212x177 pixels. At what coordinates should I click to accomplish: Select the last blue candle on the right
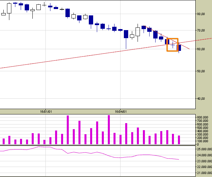coord(179,48)
